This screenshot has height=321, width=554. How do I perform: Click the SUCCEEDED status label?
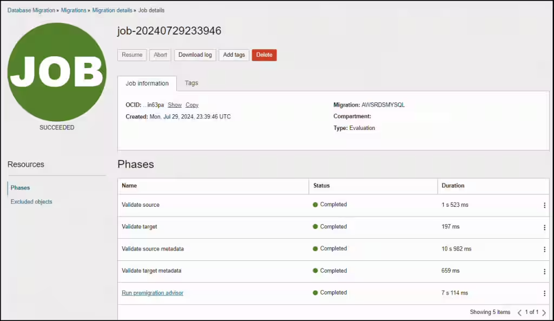tap(57, 128)
